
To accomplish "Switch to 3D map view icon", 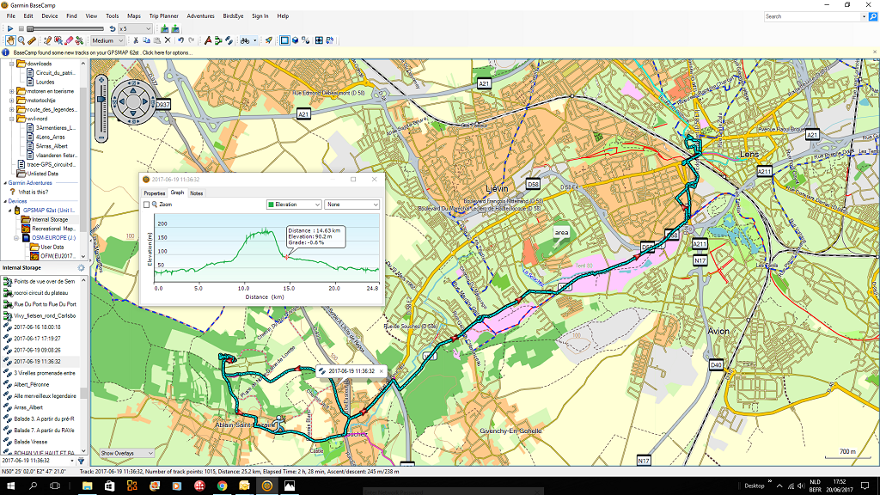I will tap(295, 40).
